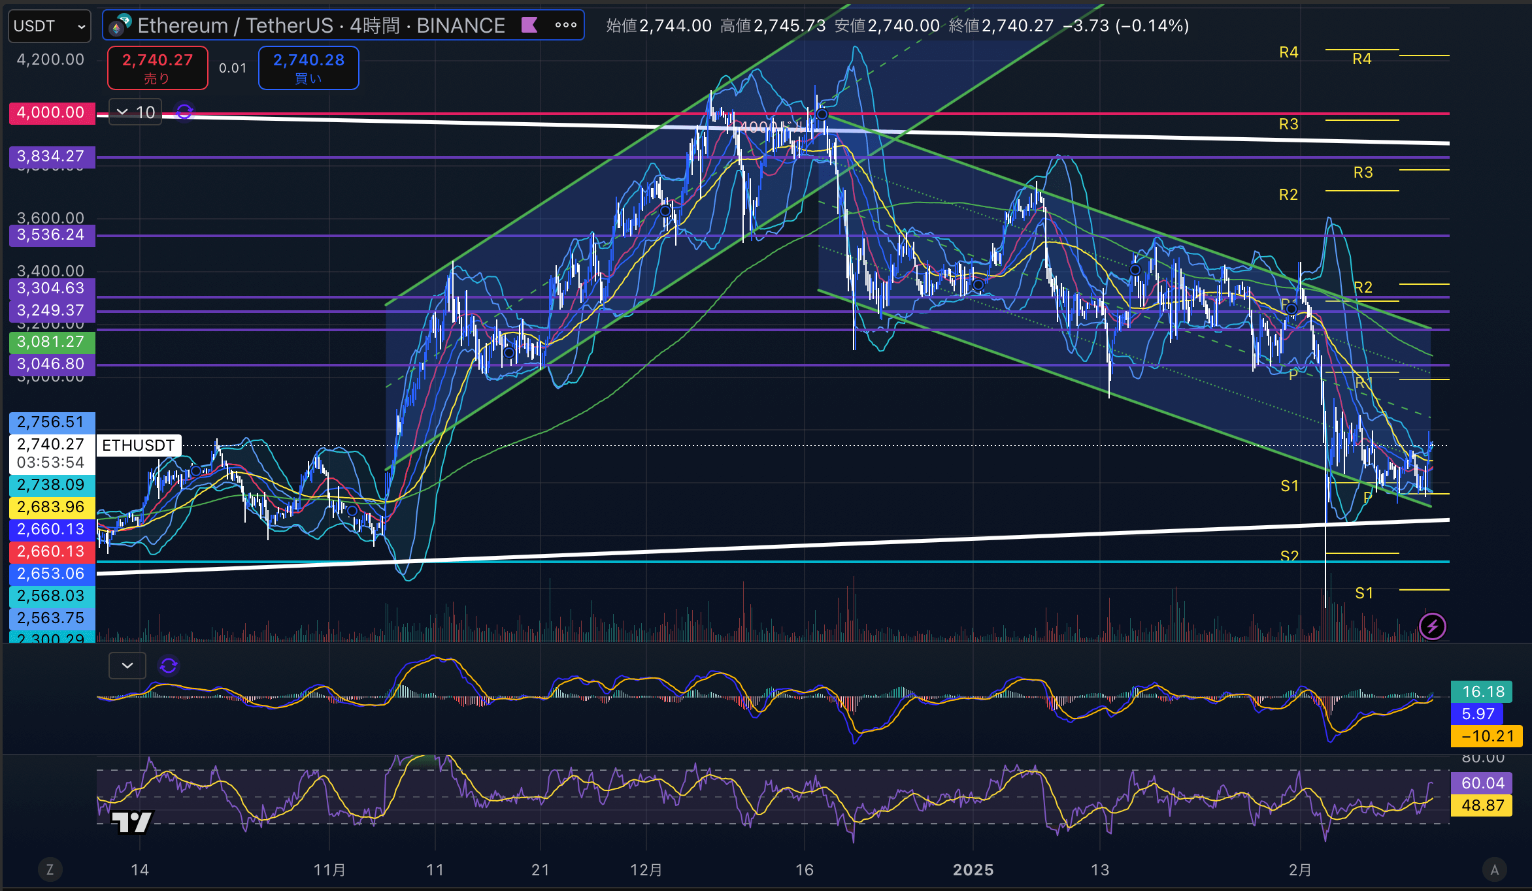Toggle the A auto-scale button
Viewport: 1532px width, 891px height.
1494,869
